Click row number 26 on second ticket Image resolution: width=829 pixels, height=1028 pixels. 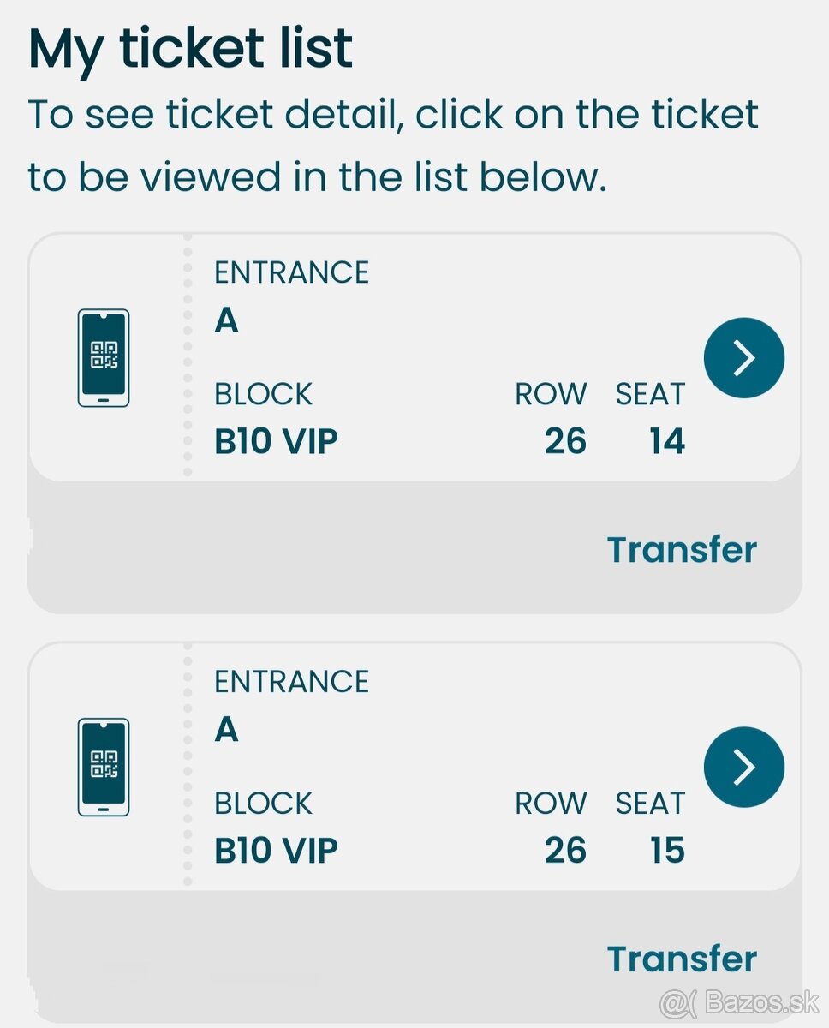click(x=565, y=851)
